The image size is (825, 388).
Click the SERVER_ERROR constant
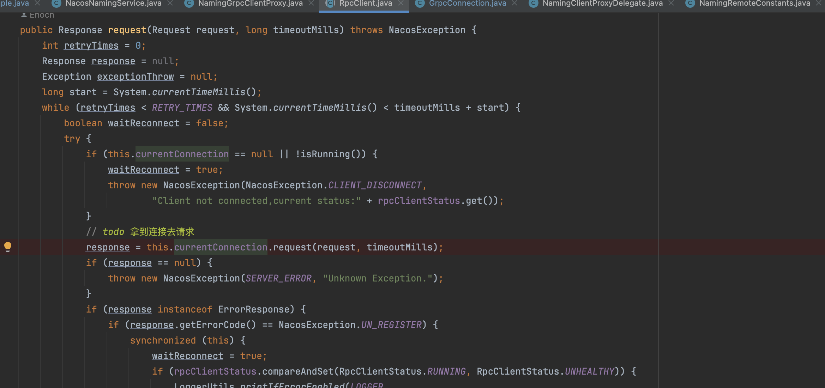pyautogui.click(x=278, y=278)
